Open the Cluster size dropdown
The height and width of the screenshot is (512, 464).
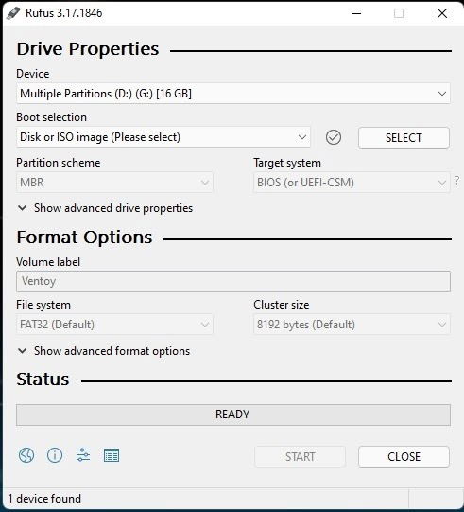(352, 325)
